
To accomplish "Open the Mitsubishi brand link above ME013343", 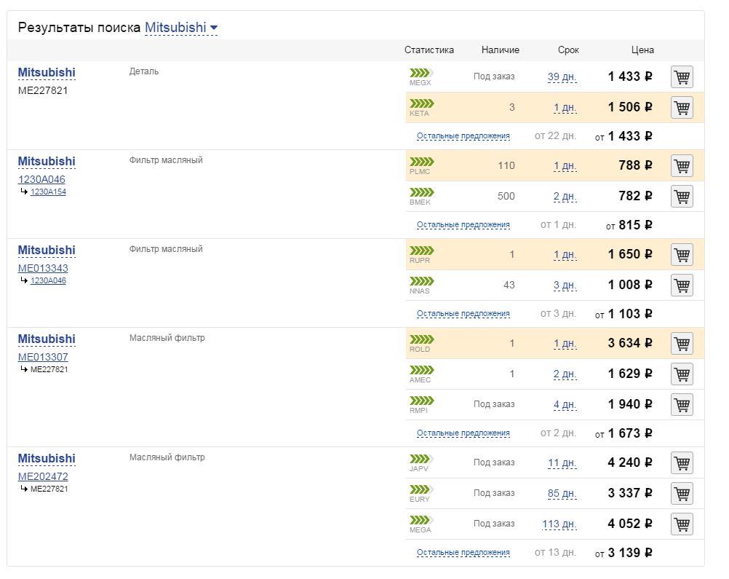I will pyautogui.click(x=47, y=251).
